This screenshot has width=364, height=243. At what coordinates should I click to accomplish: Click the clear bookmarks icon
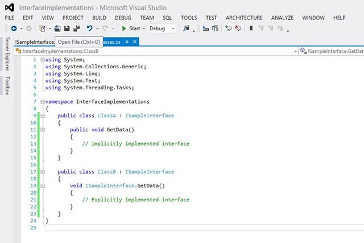[280, 28]
